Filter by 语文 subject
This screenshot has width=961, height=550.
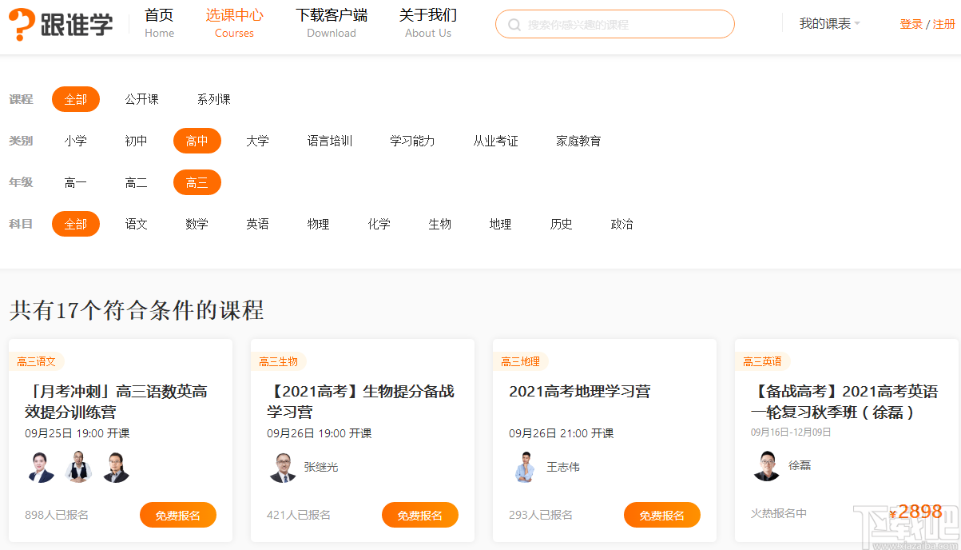coord(137,224)
